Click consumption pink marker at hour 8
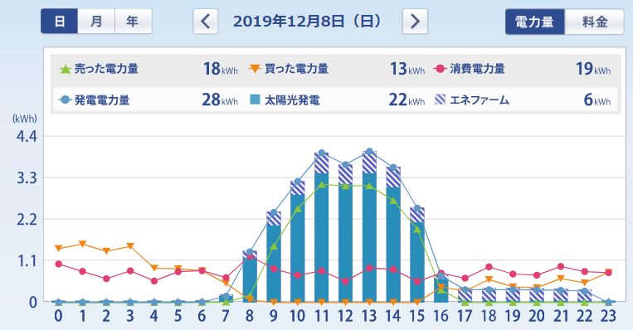633x330 pixels. coord(250,255)
